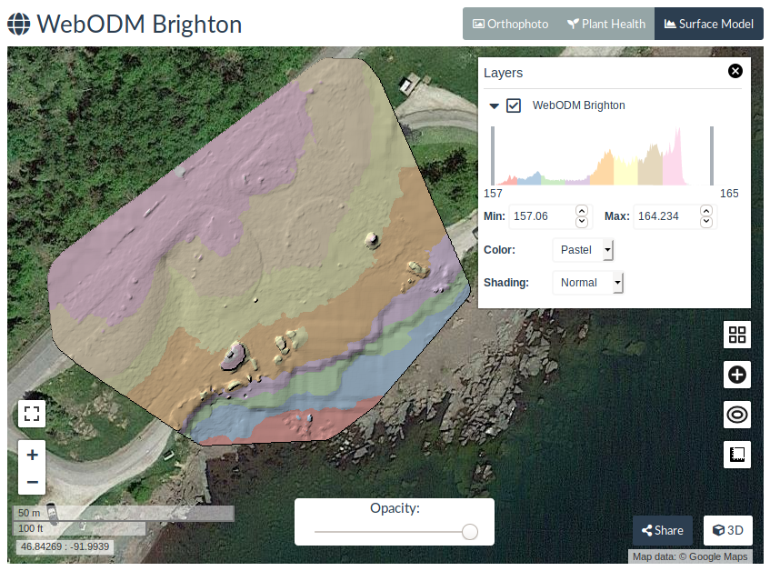Switch to the Orthophoto tab

[x=510, y=24]
